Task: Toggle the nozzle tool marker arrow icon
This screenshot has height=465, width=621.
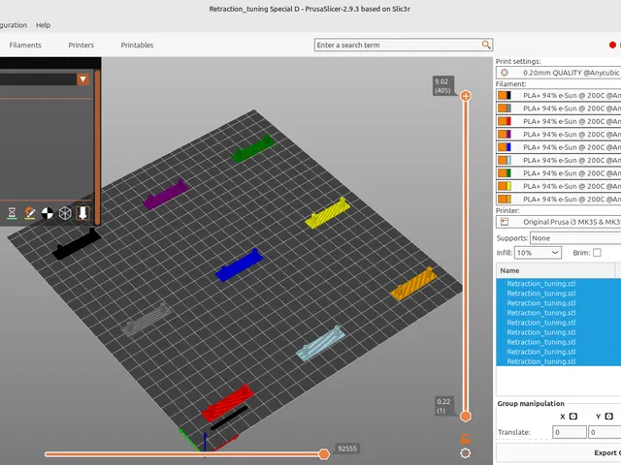Action: [x=82, y=213]
